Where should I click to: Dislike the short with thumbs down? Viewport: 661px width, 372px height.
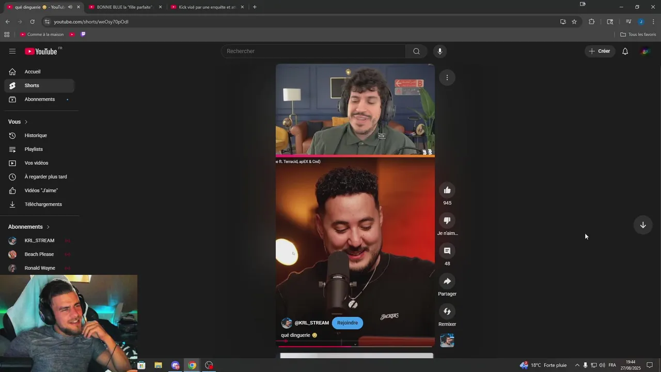click(x=447, y=221)
